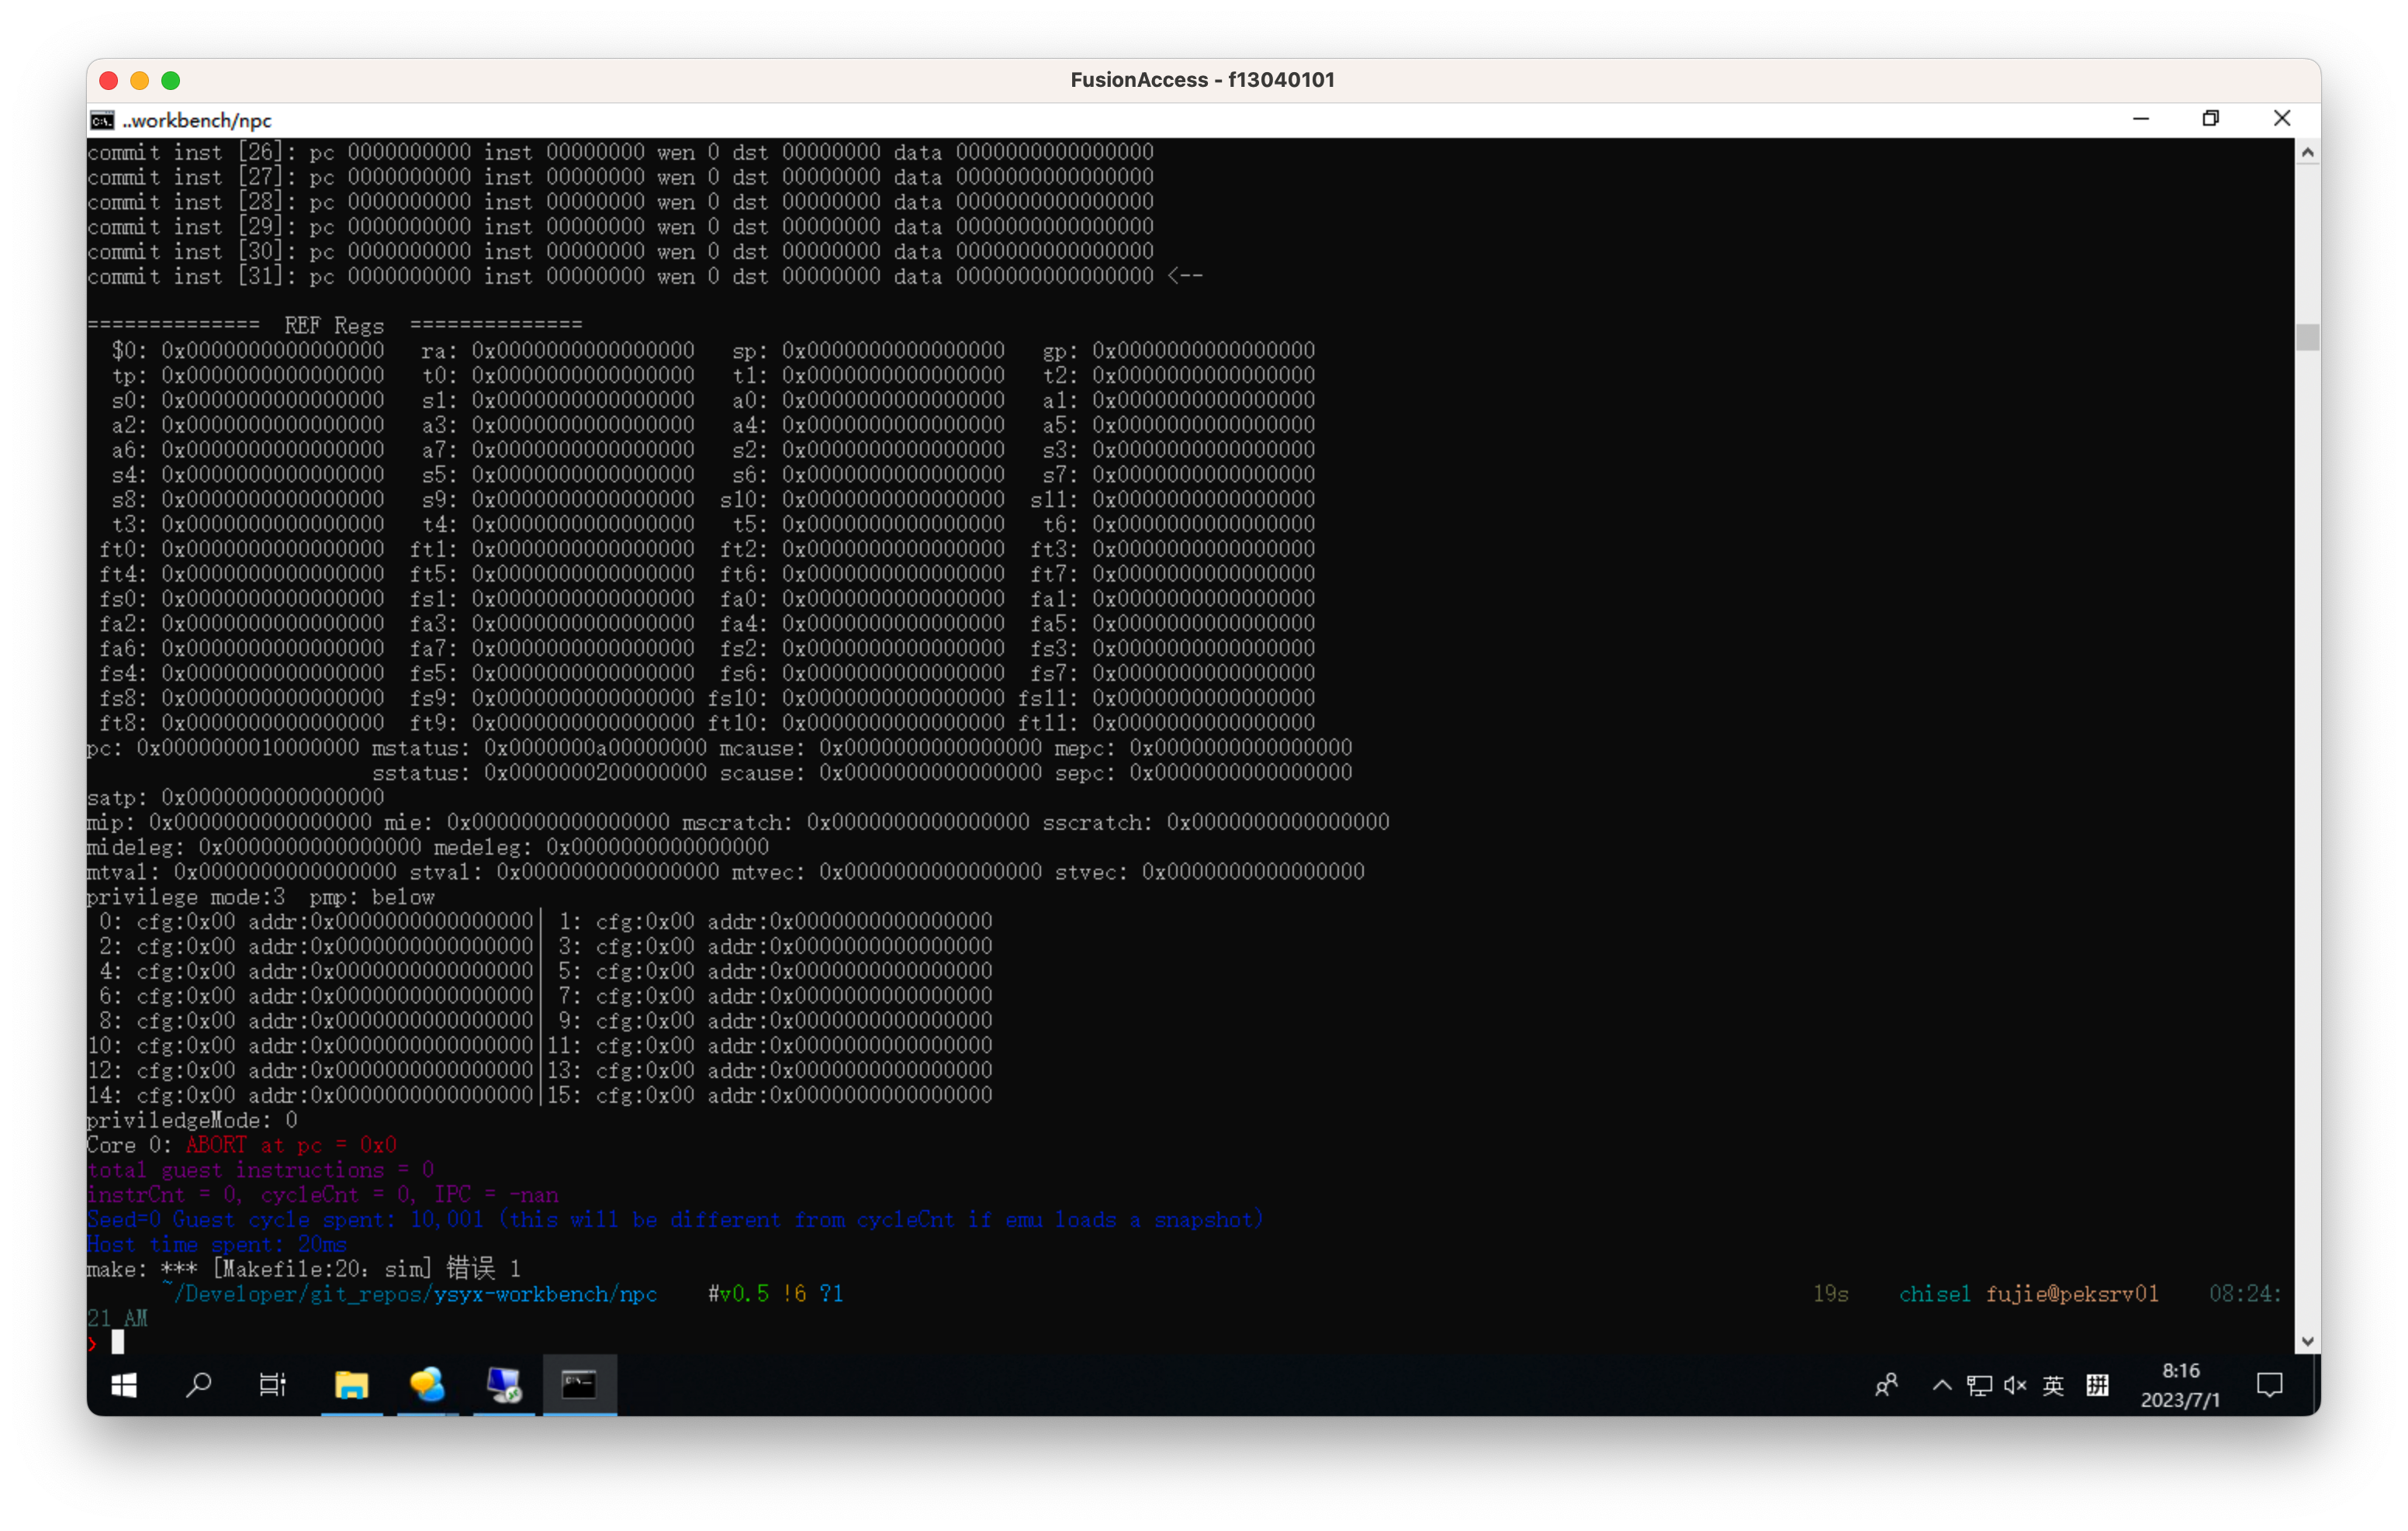The image size is (2408, 1531).
Task: Click the scrollbar down arrow in terminal
Action: pyautogui.click(x=2308, y=1342)
